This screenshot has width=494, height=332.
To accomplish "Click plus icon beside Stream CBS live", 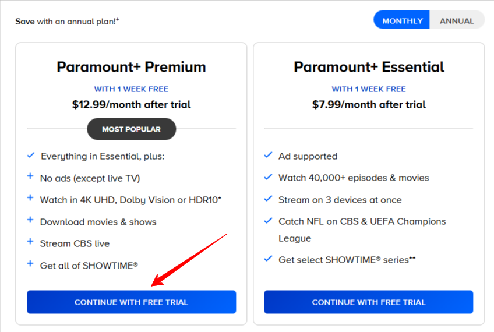I will (30, 242).
